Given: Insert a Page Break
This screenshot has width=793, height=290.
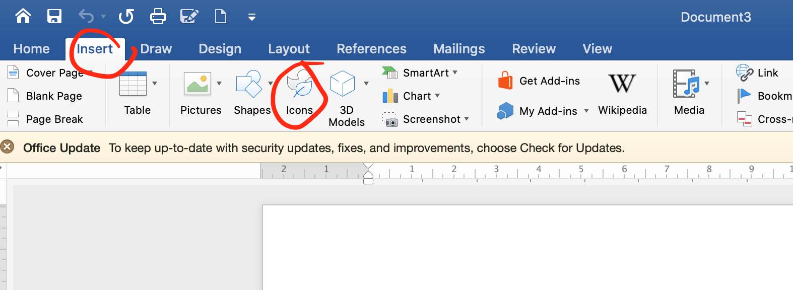Looking at the screenshot, I should point(45,119).
